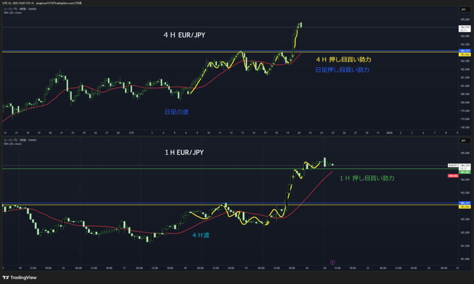The width and height of the screenshot is (474, 284).
Task: Click the EURJPY symbol label on price scale
Action: click(x=453, y=165)
